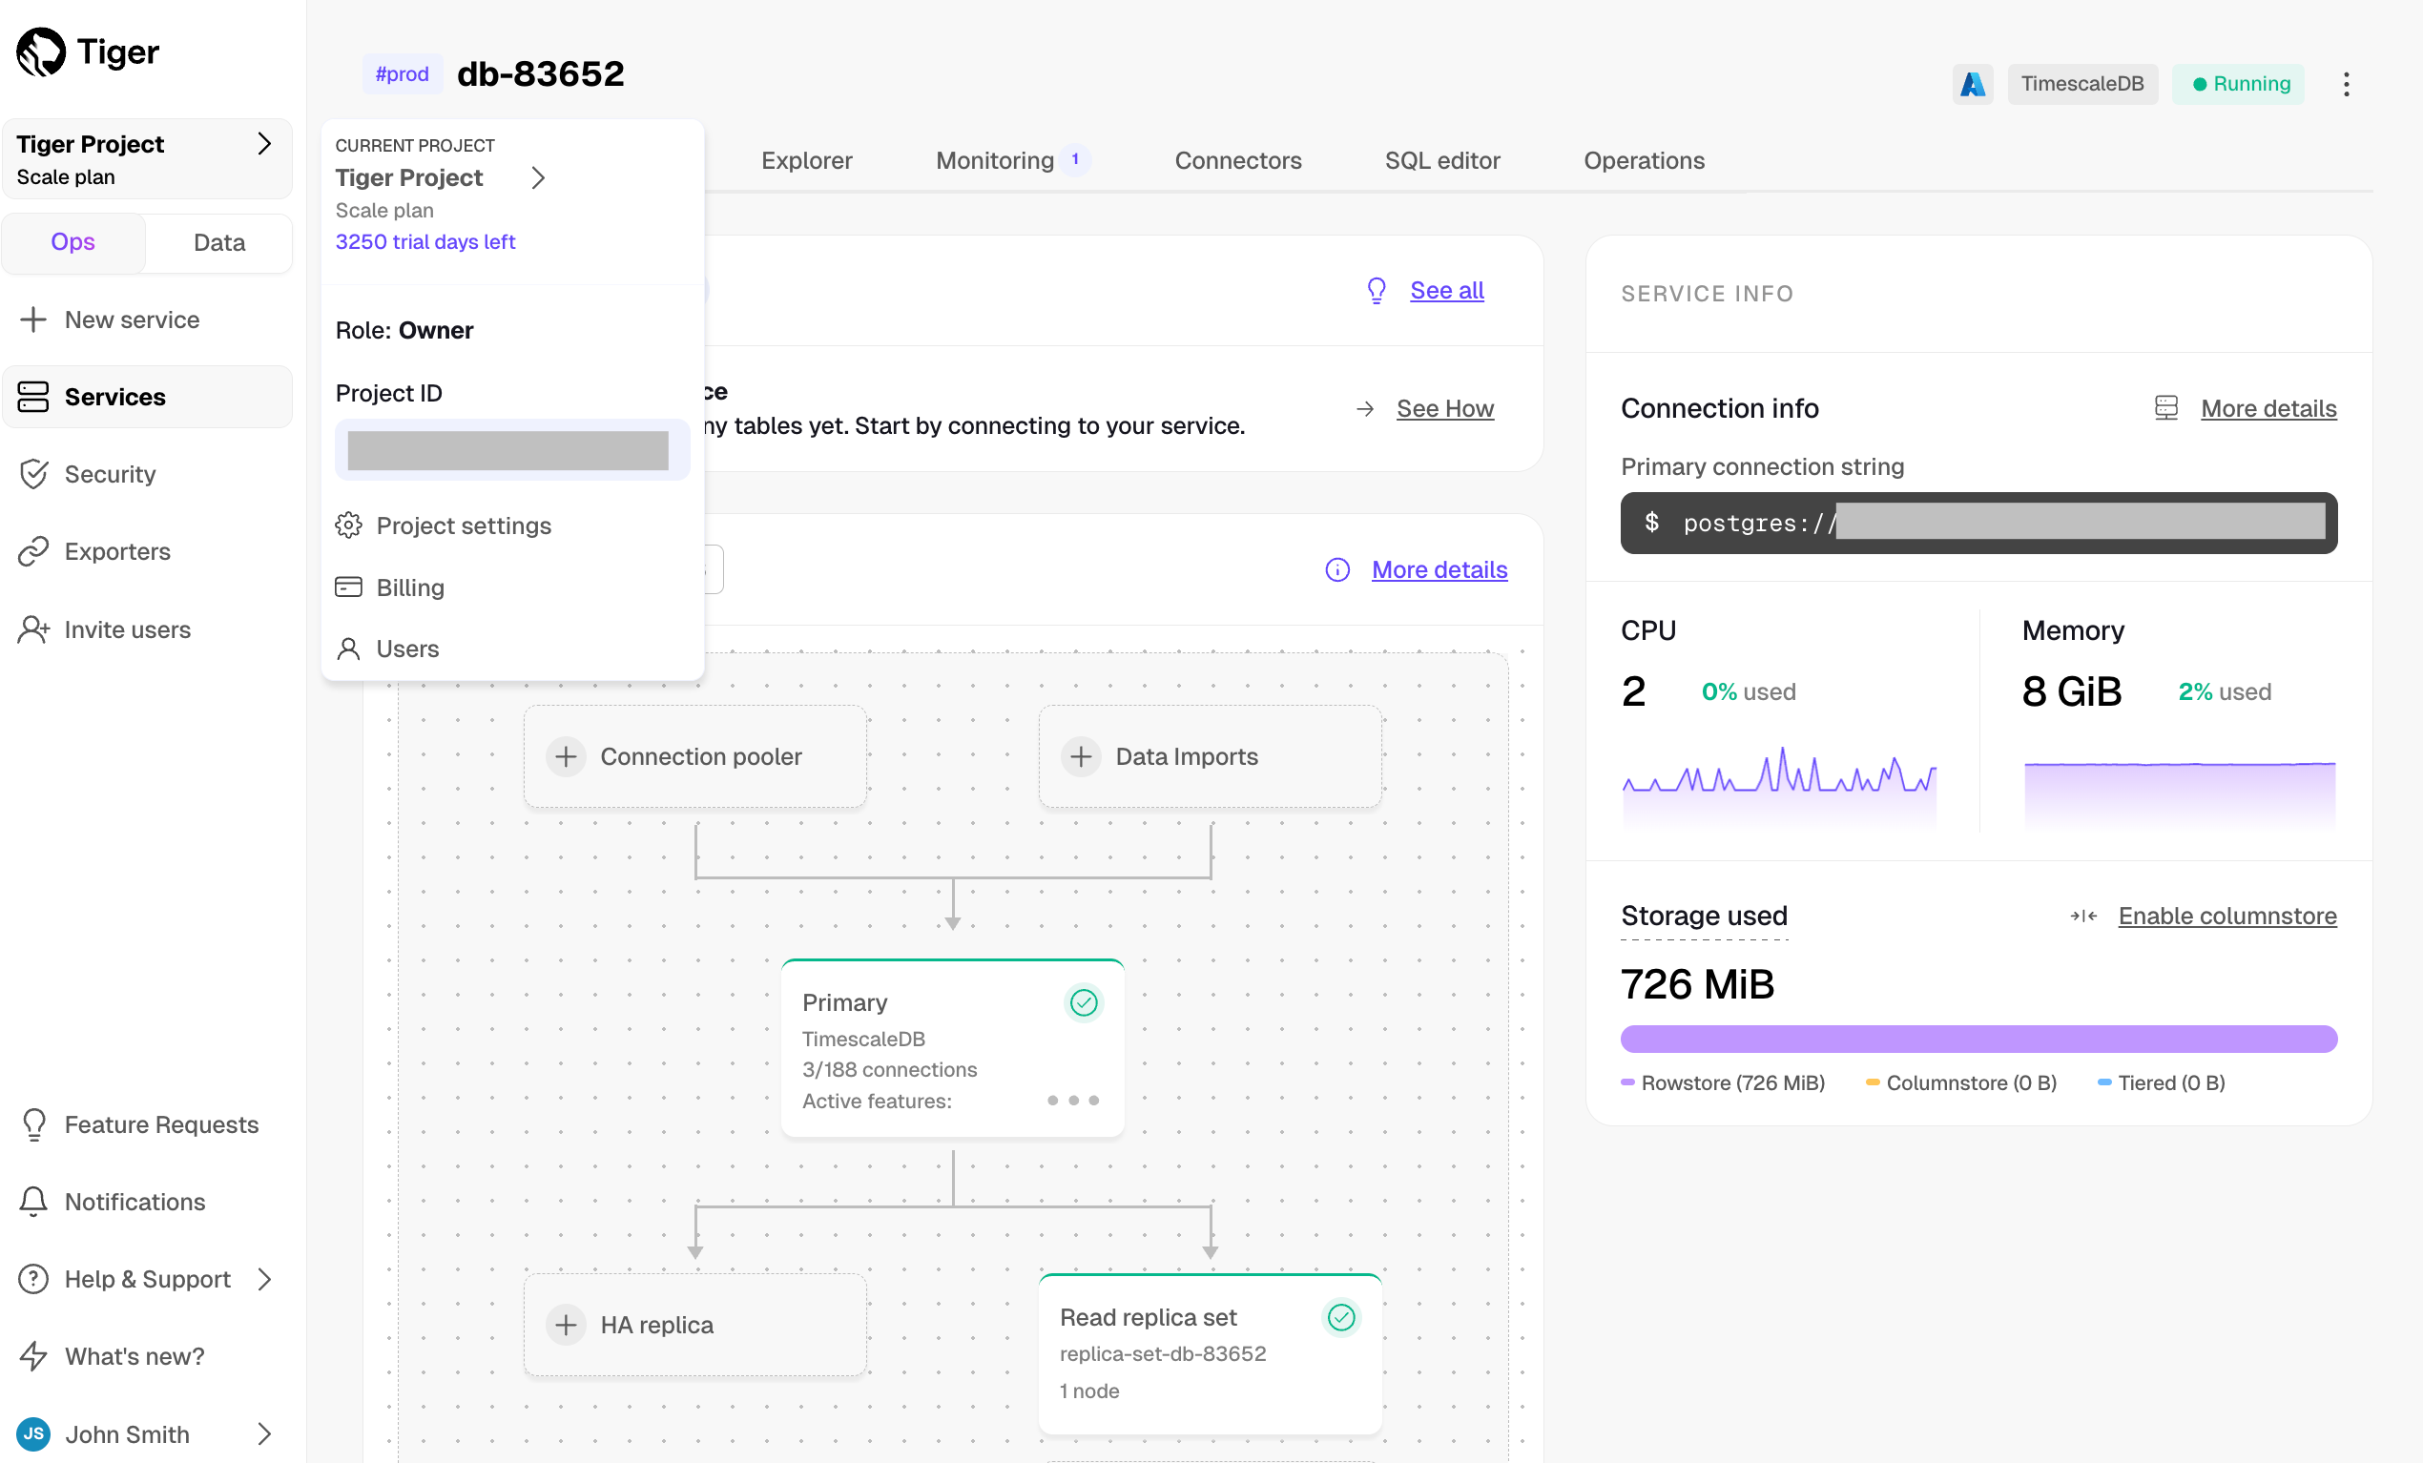
Task: Switch to the SQL editor tab
Action: tap(1441, 160)
